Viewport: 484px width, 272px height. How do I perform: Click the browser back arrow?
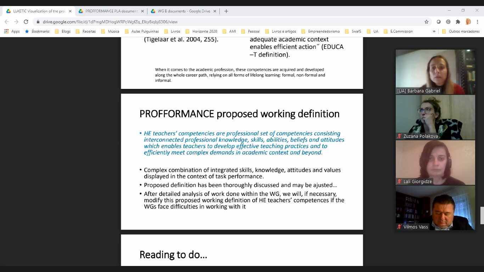point(7,22)
